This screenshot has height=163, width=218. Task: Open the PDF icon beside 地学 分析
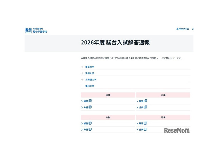pyautogui.click(x=145, y=129)
